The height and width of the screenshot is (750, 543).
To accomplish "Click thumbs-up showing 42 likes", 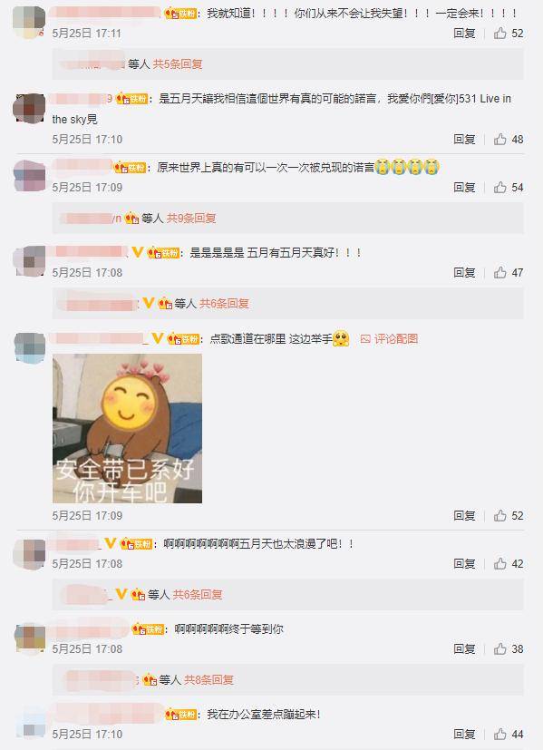I will (x=500, y=563).
